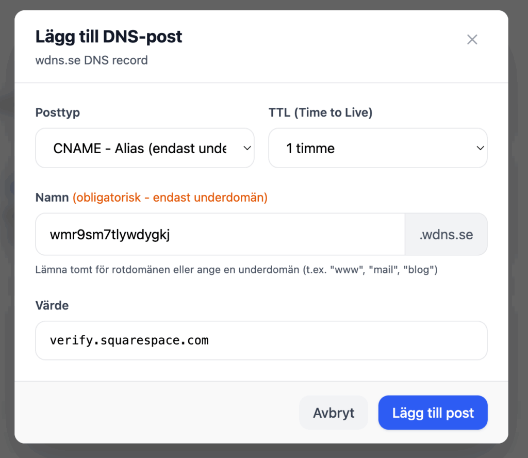Close the DNS record dialog via X
Viewport: 528px width, 458px height.
click(472, 40)
